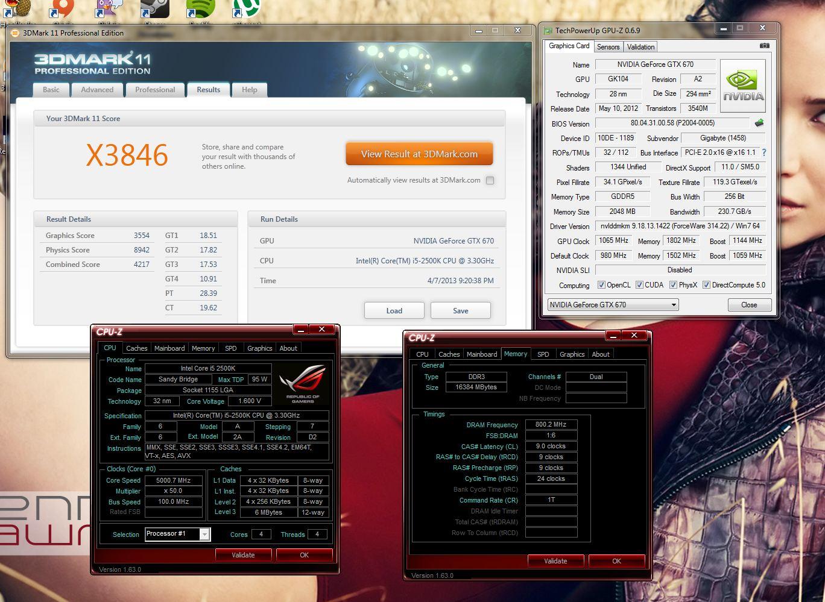Open the Steam desktop shortcut

tap(155, 9)
